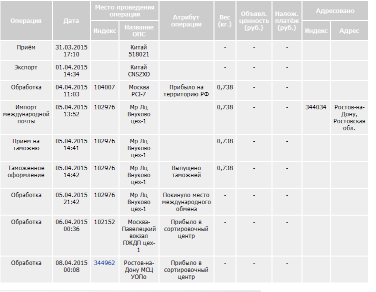Image resolution: width=376 pixels, height=292 pixels.
Task: Click the Налож. платёж column header
Action: [x=287, y=21]
